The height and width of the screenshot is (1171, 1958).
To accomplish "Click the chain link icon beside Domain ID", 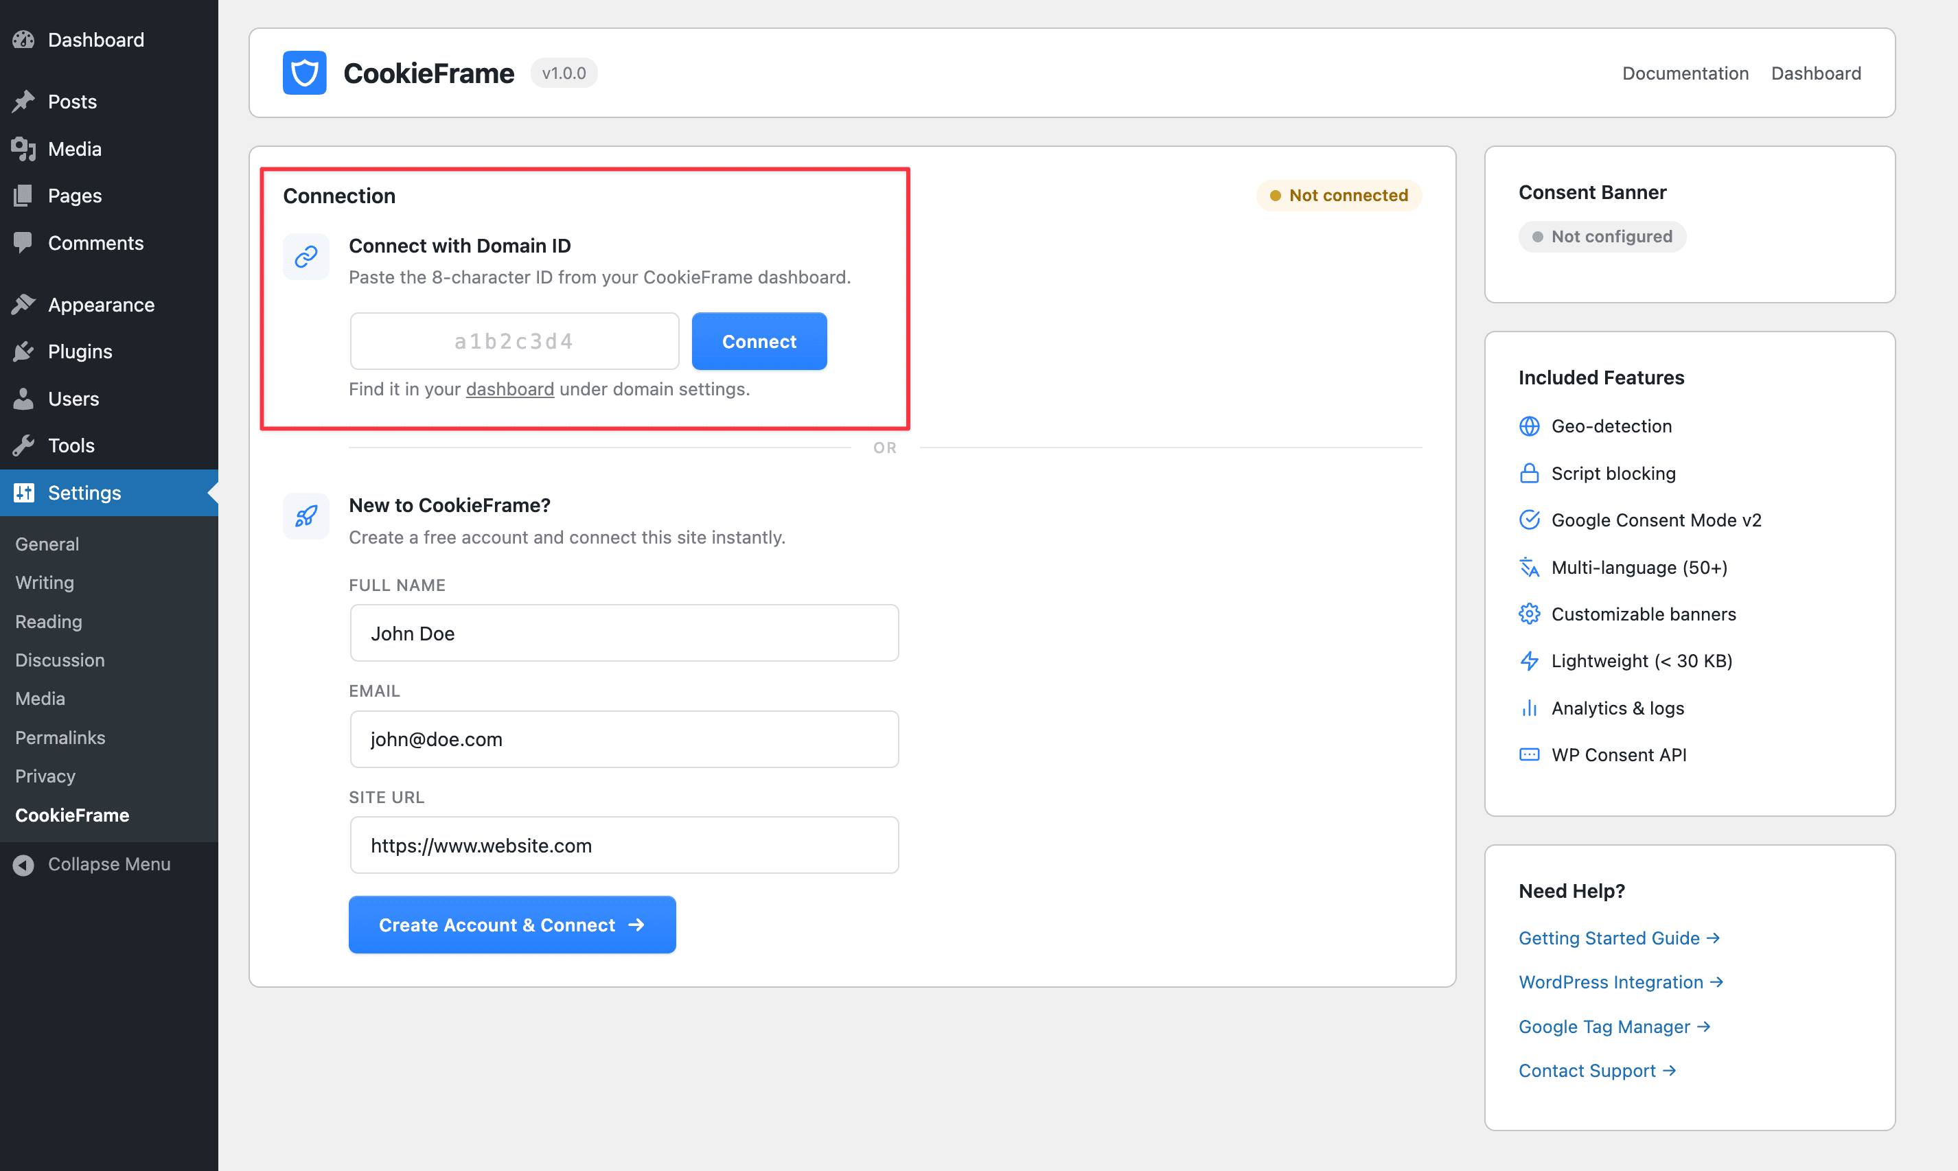I will click(x=306, y=255).
